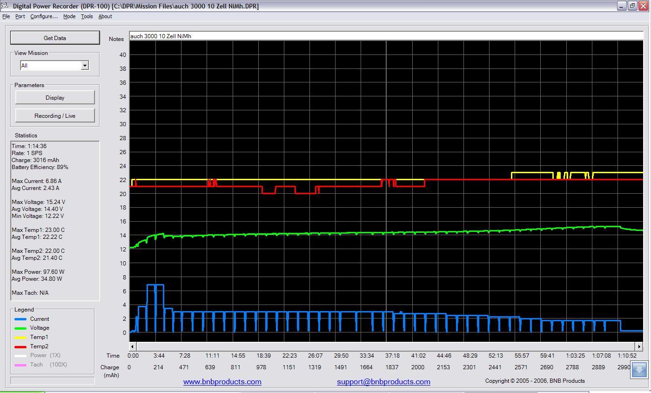Image resolution: width=651 pixels, height=393 pixels.
Task: Click the 37:18 time axis label
Action: [392, 356]
